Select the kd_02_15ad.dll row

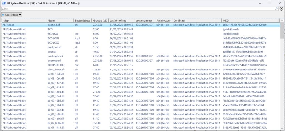(141, 96)
